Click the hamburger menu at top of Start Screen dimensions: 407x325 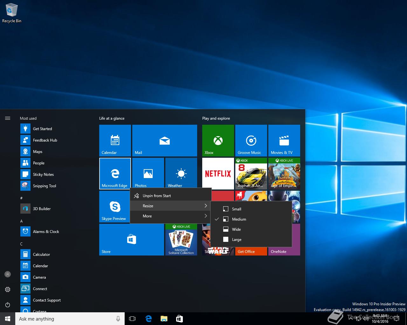(x=8, y=118)
